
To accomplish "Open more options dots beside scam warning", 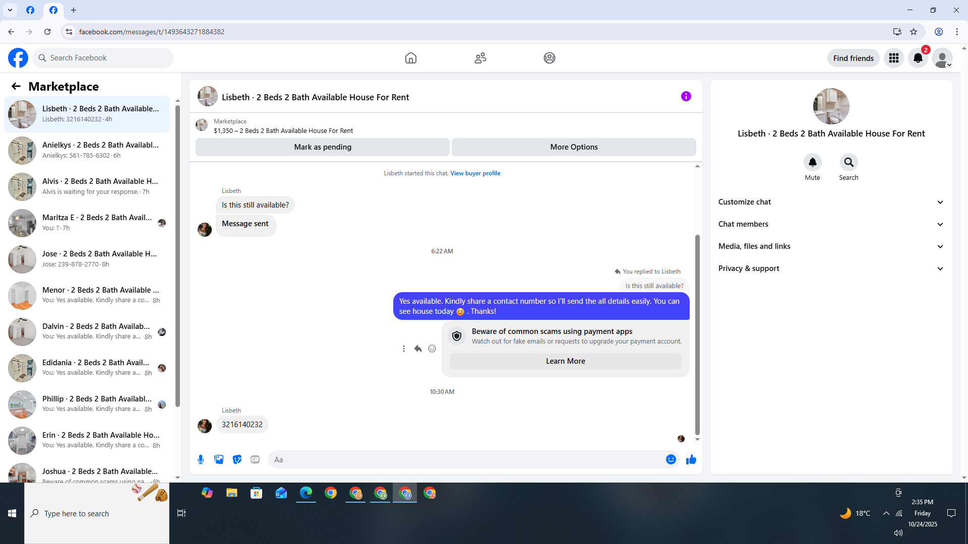I will (x=403, y=349).
